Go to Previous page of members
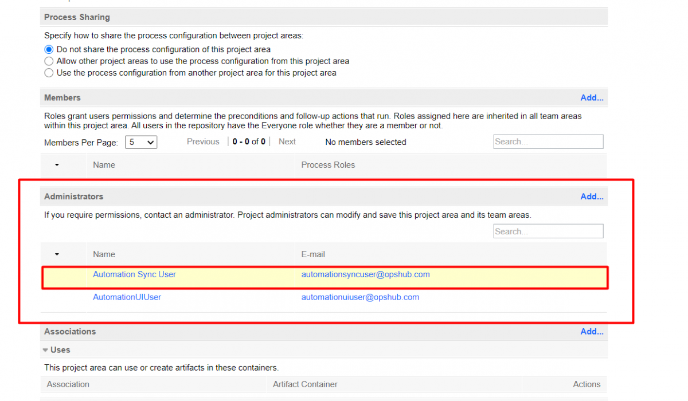688x401 pixels. 203,142
